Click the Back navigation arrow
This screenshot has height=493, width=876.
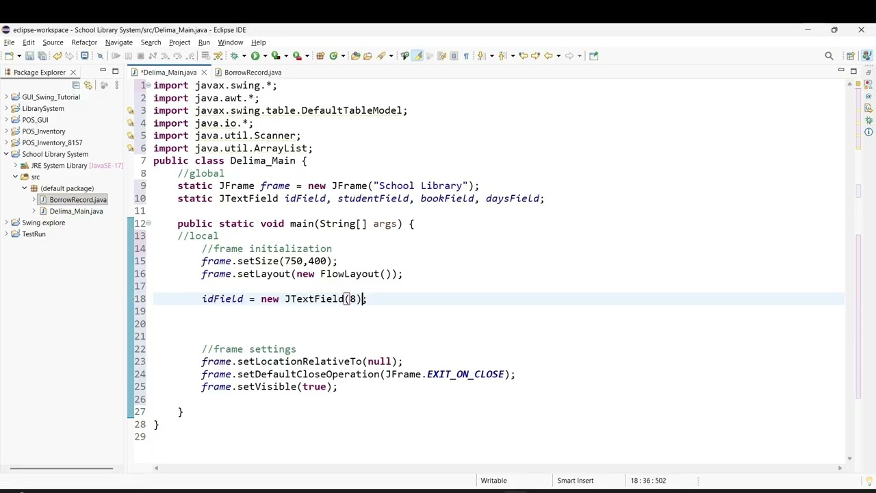[548, 55]
